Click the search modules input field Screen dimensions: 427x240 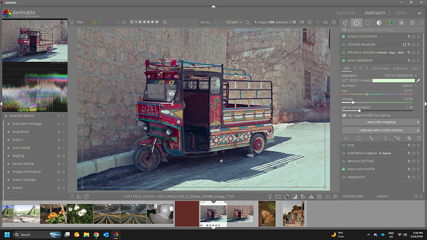coord(381,30)
